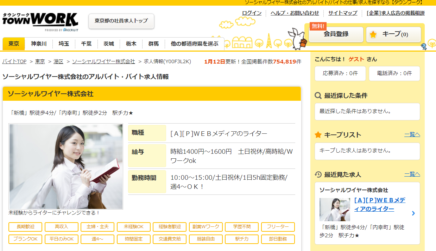Click the ブランクOK tag
436x251 pixels.
pyautogui.click(x=25, y=239)
